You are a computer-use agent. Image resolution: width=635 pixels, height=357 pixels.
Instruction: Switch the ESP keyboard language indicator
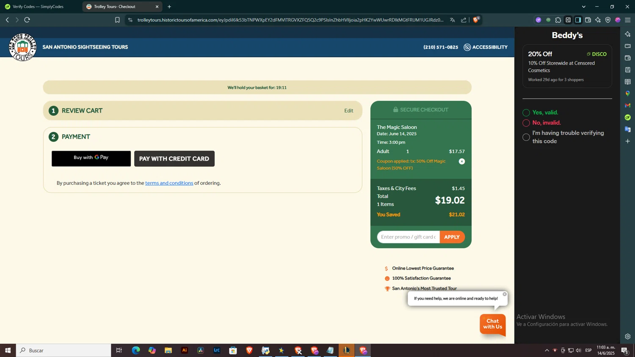pos(588,350)
